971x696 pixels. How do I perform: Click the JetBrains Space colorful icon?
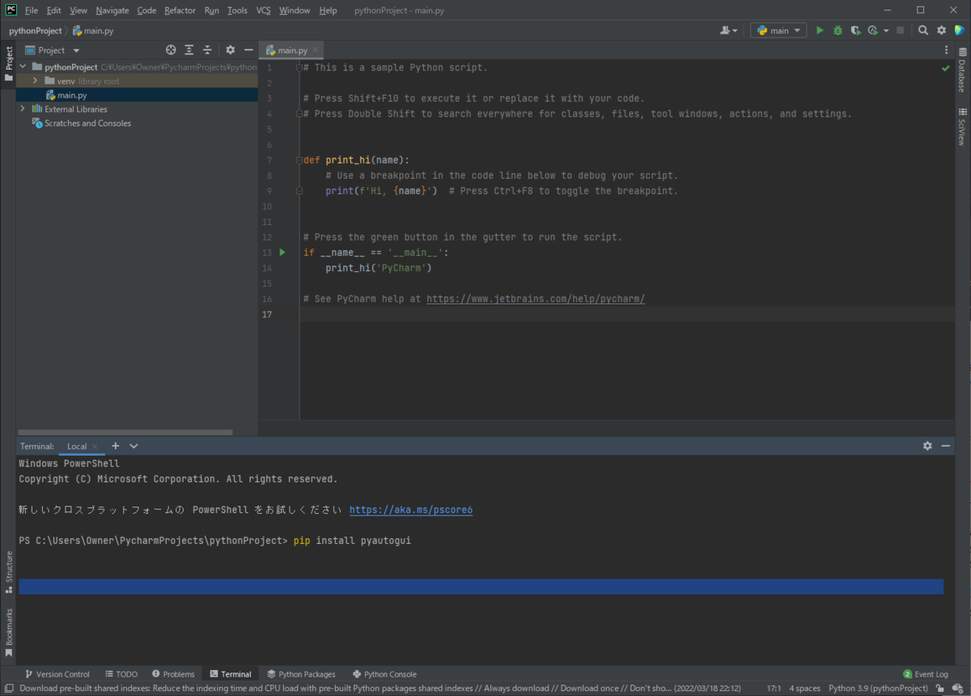[x=960, y=30]
